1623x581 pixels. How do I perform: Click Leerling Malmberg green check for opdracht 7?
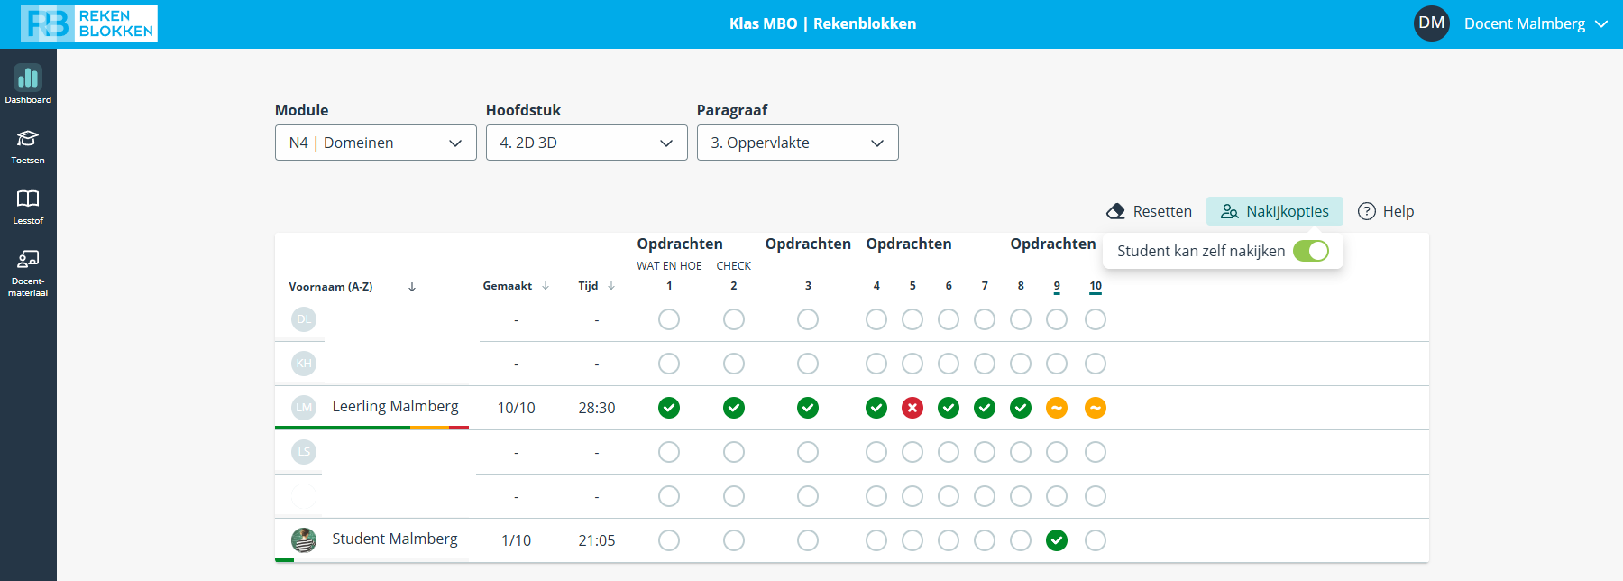click(985, 408)
